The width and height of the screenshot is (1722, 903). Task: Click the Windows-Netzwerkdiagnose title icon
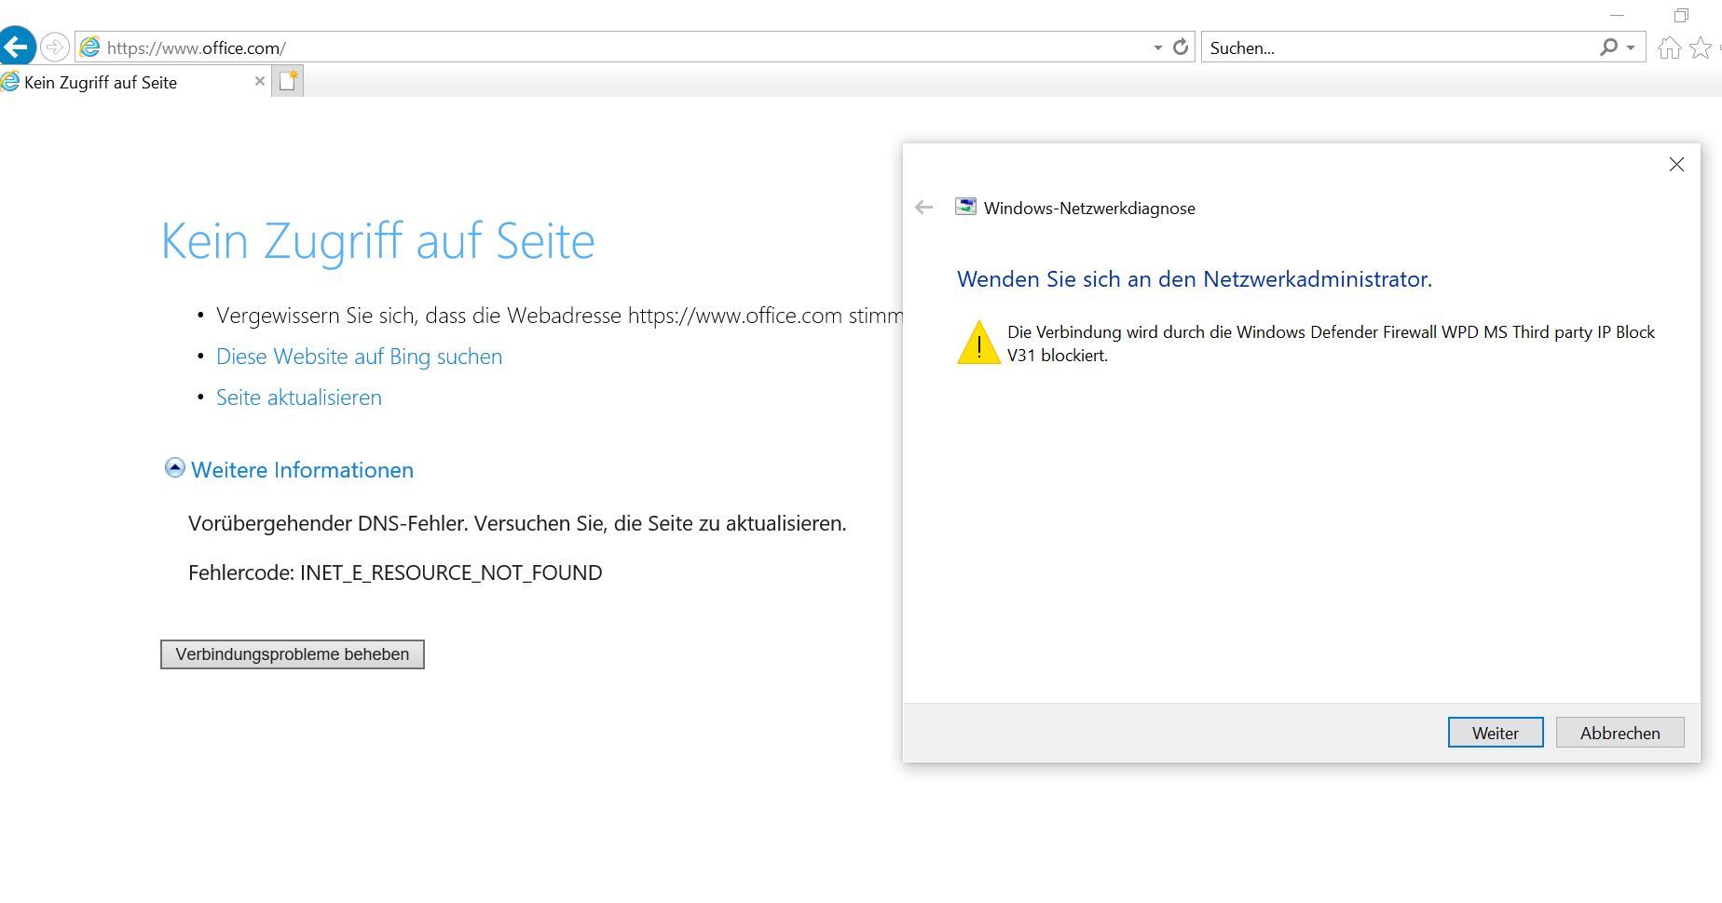pyautogui.click(x=965, y=207)
